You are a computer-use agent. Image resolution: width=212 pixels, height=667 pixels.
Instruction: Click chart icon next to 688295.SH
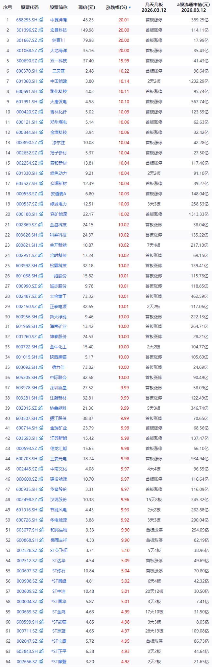click(41, 20)
